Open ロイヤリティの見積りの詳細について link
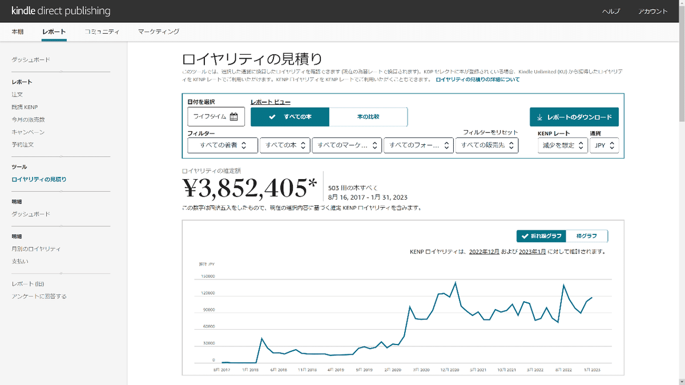Screen dimensions: 685x385 tap(478, 80)
